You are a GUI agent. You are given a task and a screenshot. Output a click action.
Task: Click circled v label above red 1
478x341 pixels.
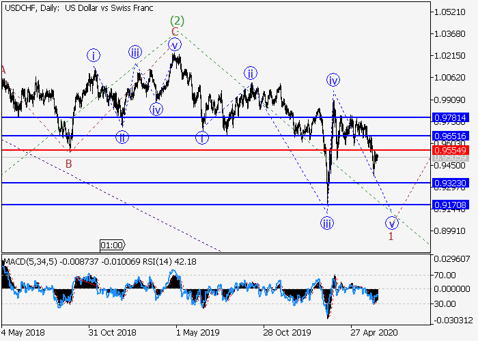click(391, 223)
